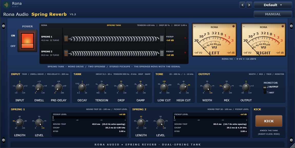Click the INPUT trim knob
The image size is (295, 148).
pyautogui.click(x=19, y=87)
